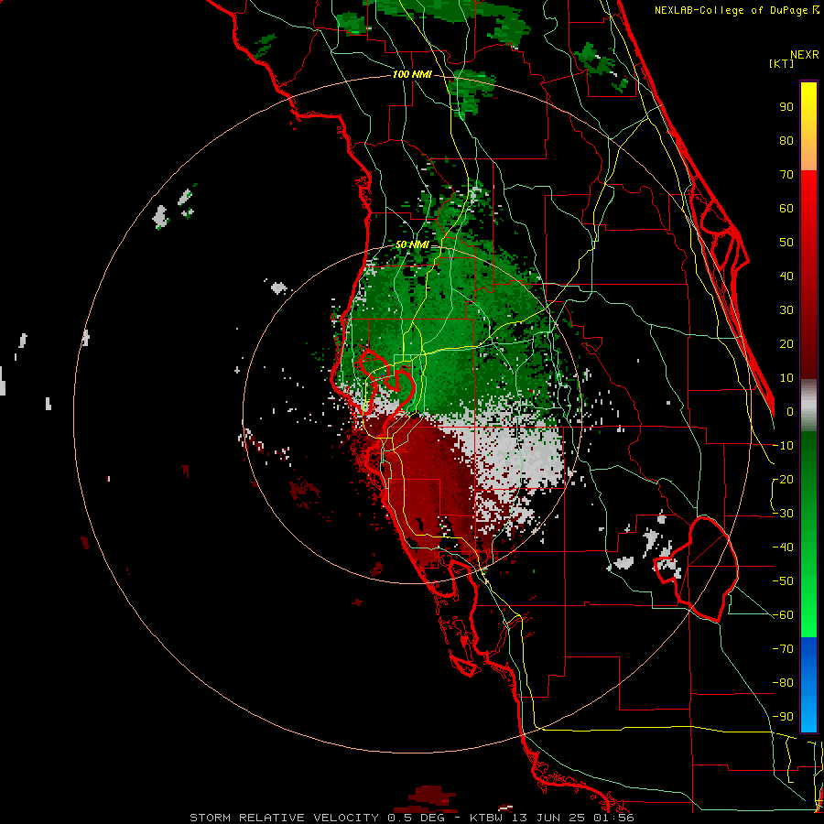Click the NEXLAB-College of DuPage credit text
The width and height of the screenshot is (824, 824).
click(736, 10)
